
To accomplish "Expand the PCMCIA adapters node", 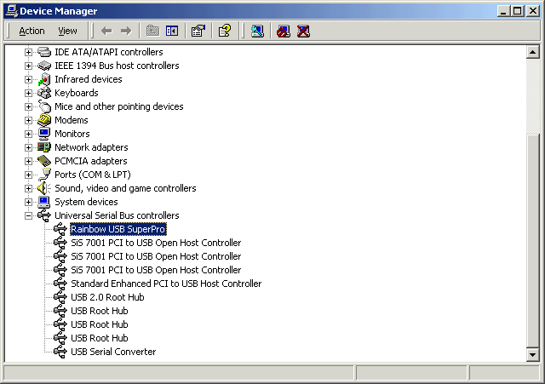I will click(x=28, y=161).
